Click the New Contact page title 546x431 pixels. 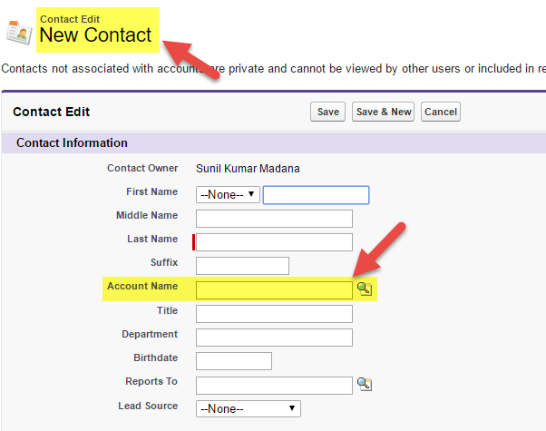(x=95, y=34)
